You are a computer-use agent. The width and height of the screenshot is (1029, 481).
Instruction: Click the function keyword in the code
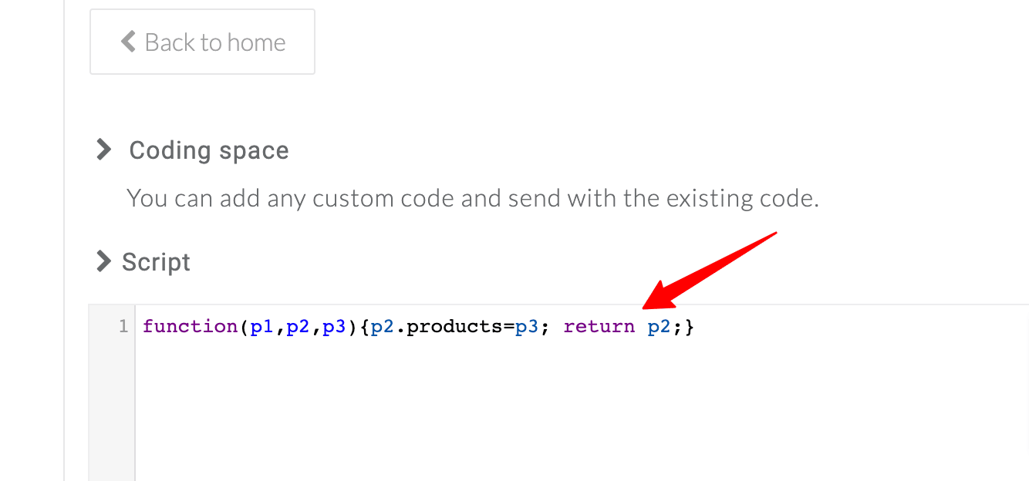pos(190,326)
